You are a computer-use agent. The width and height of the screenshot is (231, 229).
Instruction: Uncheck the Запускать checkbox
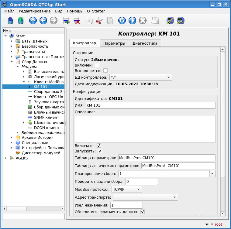[100, 151]
